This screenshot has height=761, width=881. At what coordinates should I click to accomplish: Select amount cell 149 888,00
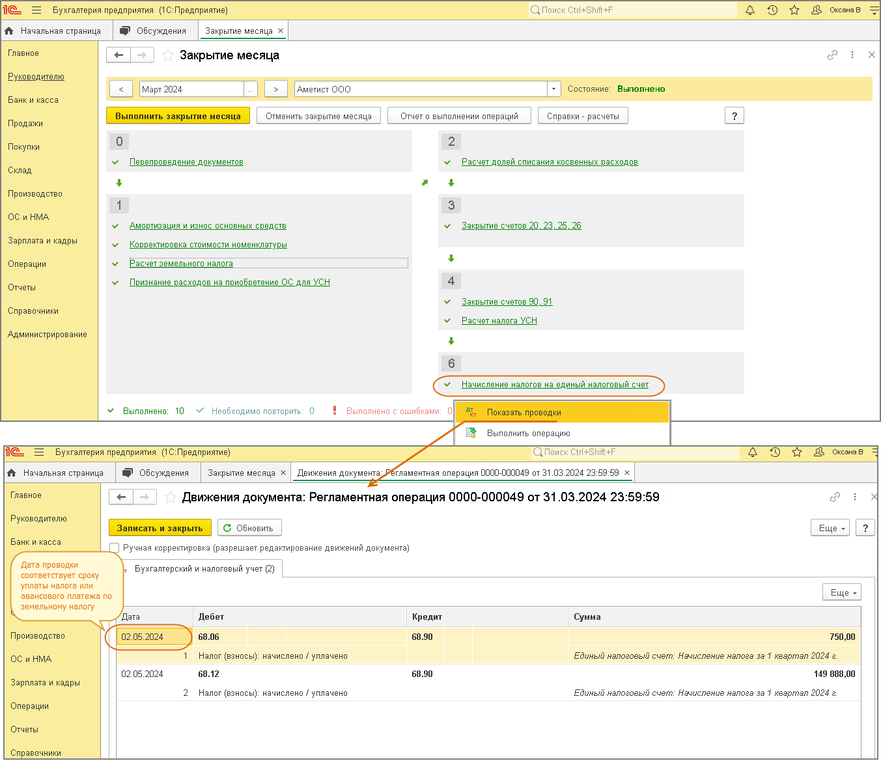tap(834, 674)
